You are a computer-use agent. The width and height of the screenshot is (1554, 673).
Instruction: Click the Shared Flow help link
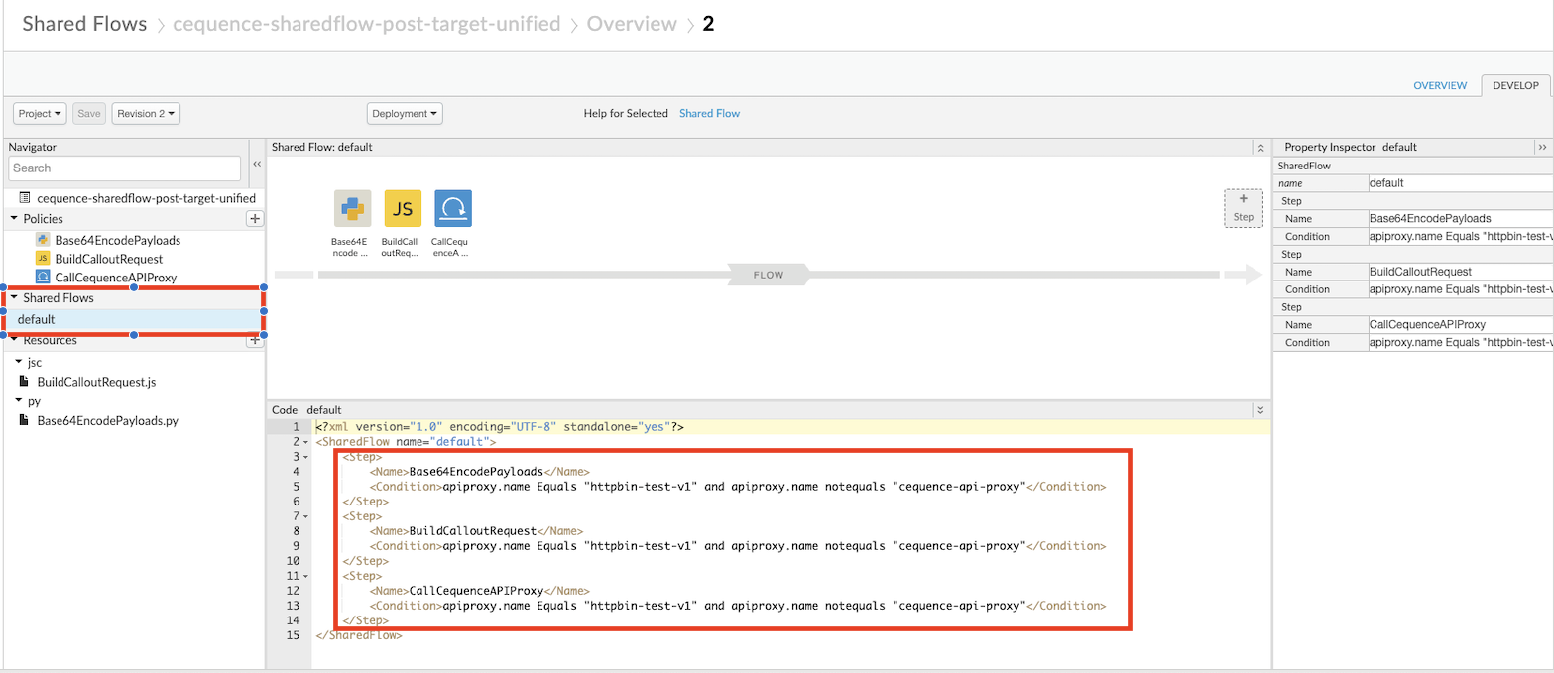click(x=709, y=114)
